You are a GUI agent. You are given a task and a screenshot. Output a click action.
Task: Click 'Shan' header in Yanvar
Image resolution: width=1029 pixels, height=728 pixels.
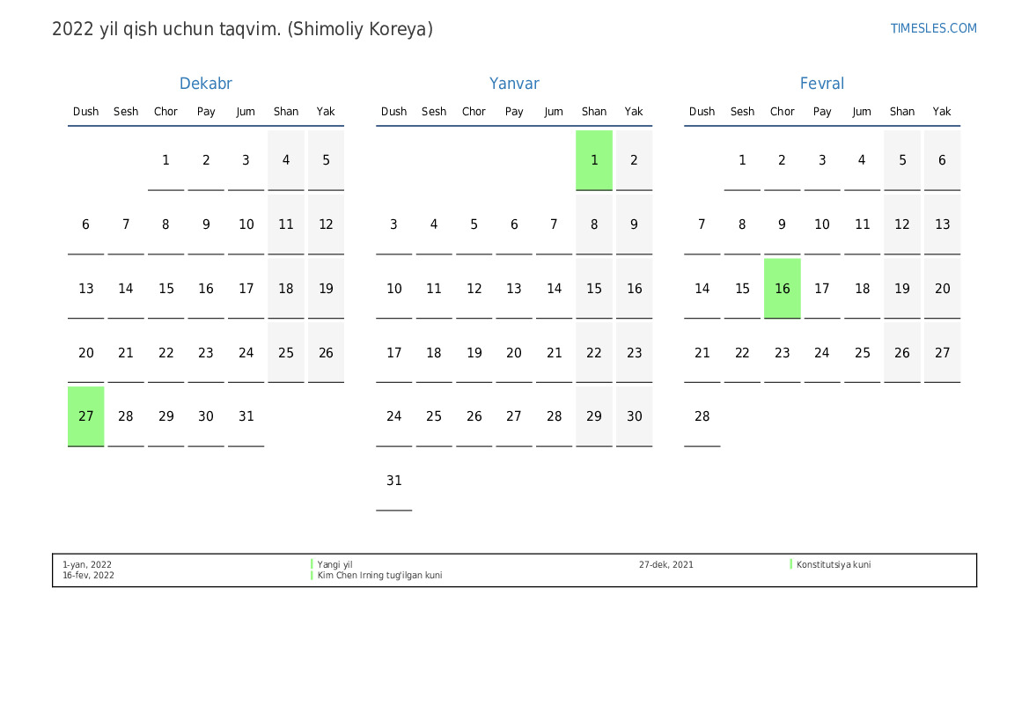(x=594, y=112)
